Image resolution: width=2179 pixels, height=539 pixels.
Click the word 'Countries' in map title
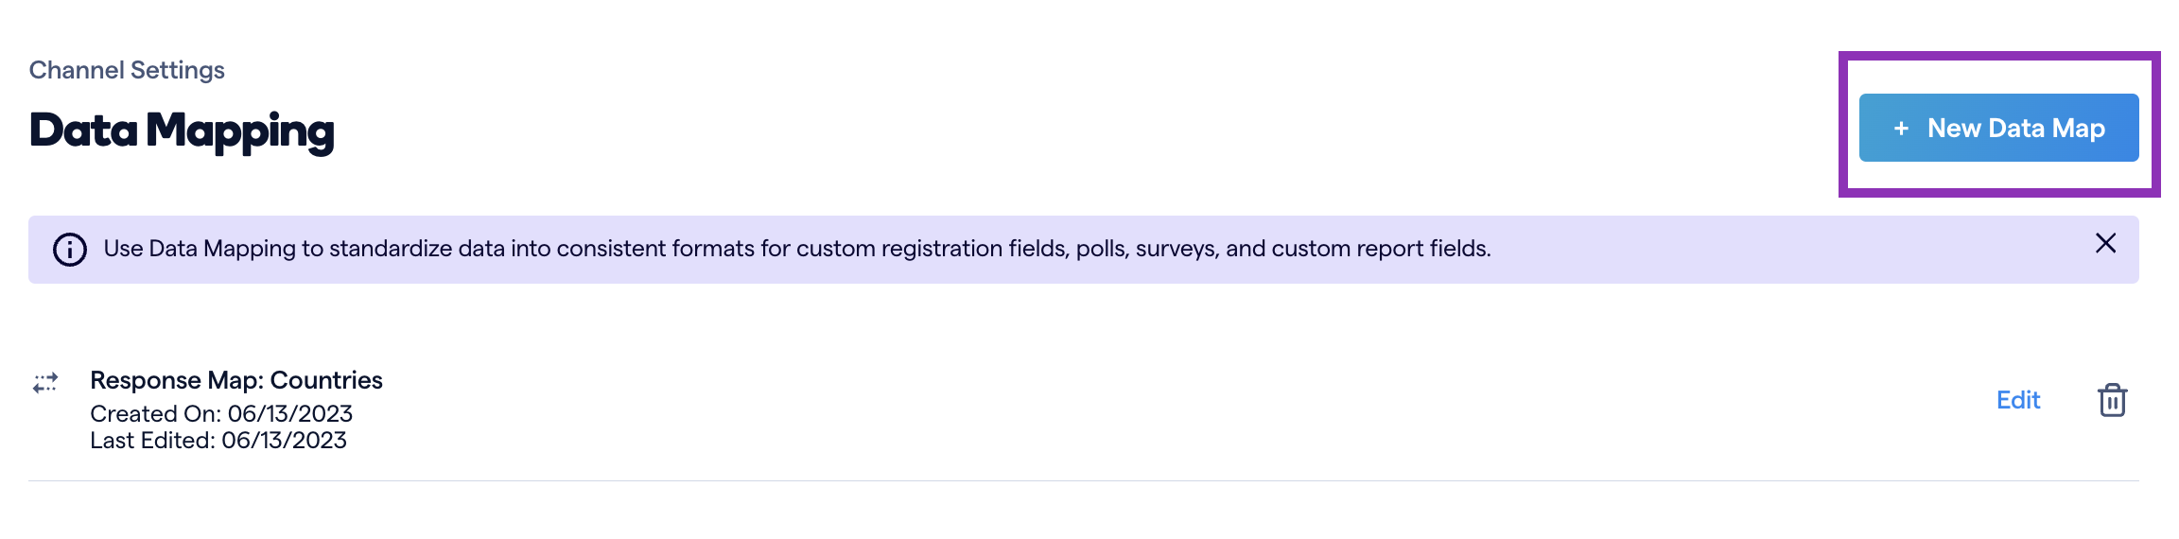[x=326, y=380]
